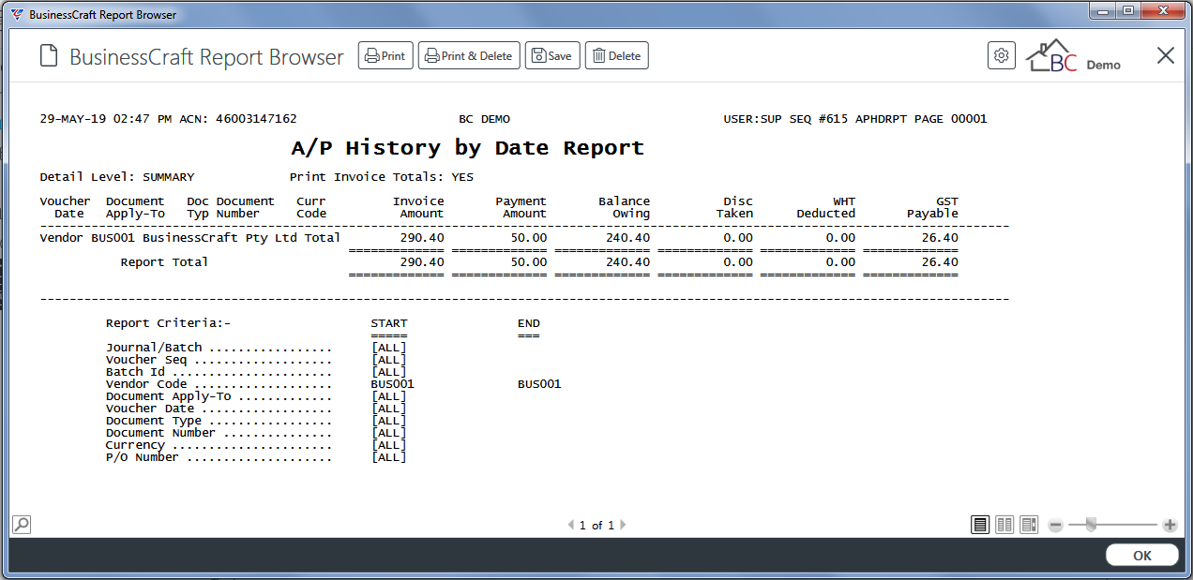Viewport: 1193px width, 580px height.
Task: Click the "Report Criteria:-" heading
Action: tap(168, 323)
